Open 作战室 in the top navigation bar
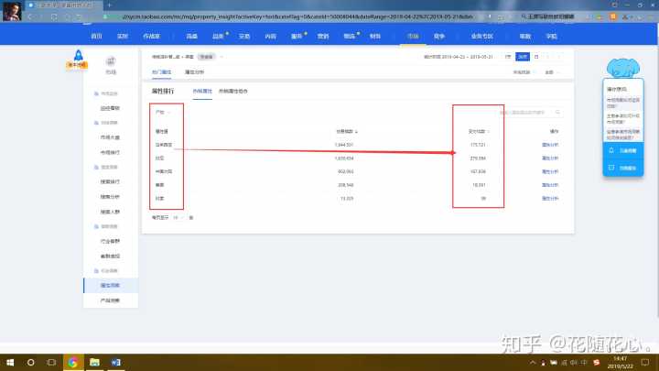The image size is (659, 371). pyautogui.click(x=151, y=36)
